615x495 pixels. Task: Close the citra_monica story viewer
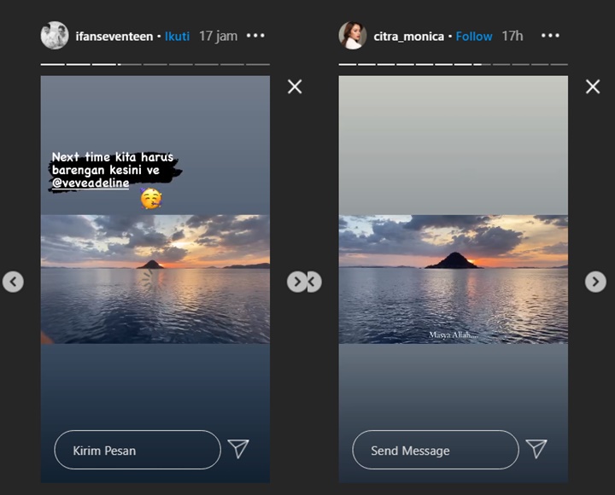593,86
